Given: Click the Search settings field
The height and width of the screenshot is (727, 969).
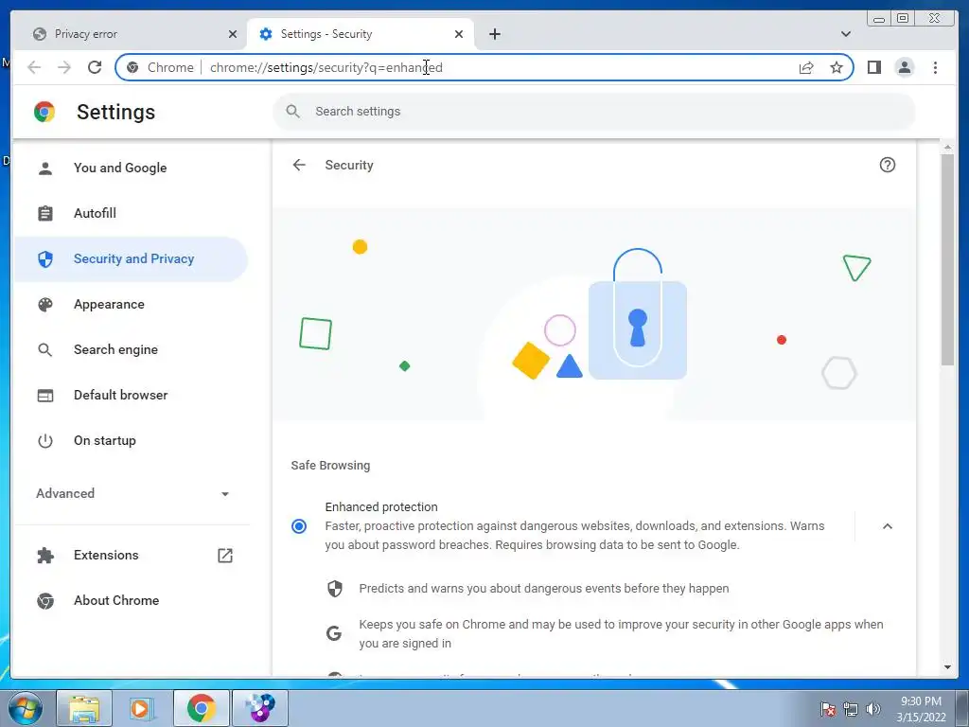Looking at the screenshot, I should 594,112.
